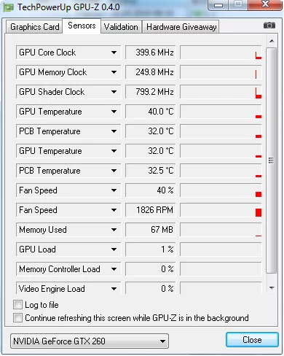Open the GPU Core Clock sensor dropdown

[x=114, y=53]
